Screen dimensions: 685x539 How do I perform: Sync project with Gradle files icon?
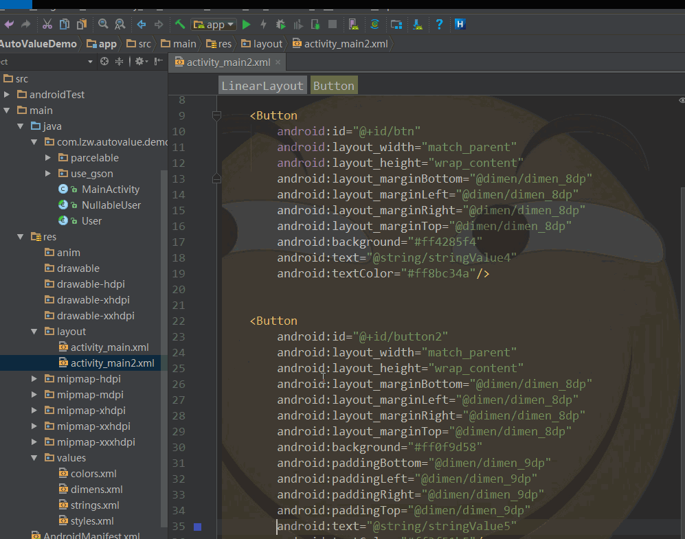(375, 24)
